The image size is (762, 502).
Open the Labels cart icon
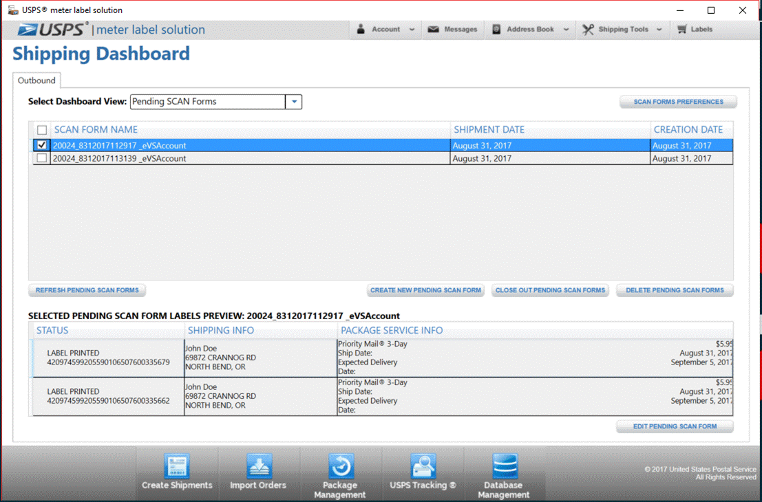pos(682,30)
